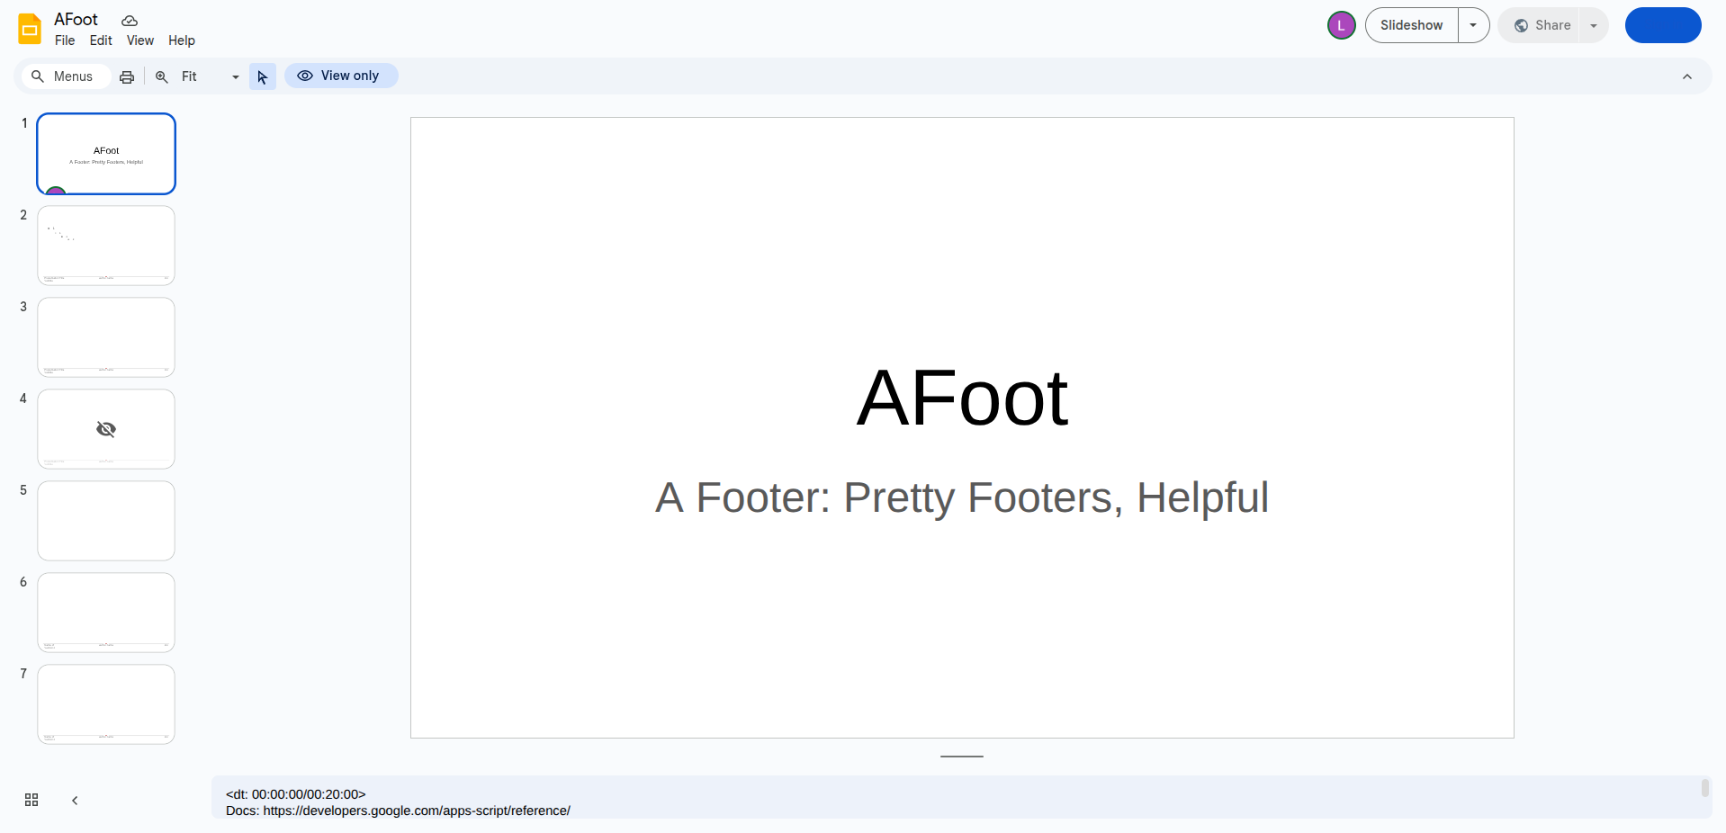The height and width of the screenshot is (833, 1726).
Task: Click the Share button
Action: tap(1542, 25)
